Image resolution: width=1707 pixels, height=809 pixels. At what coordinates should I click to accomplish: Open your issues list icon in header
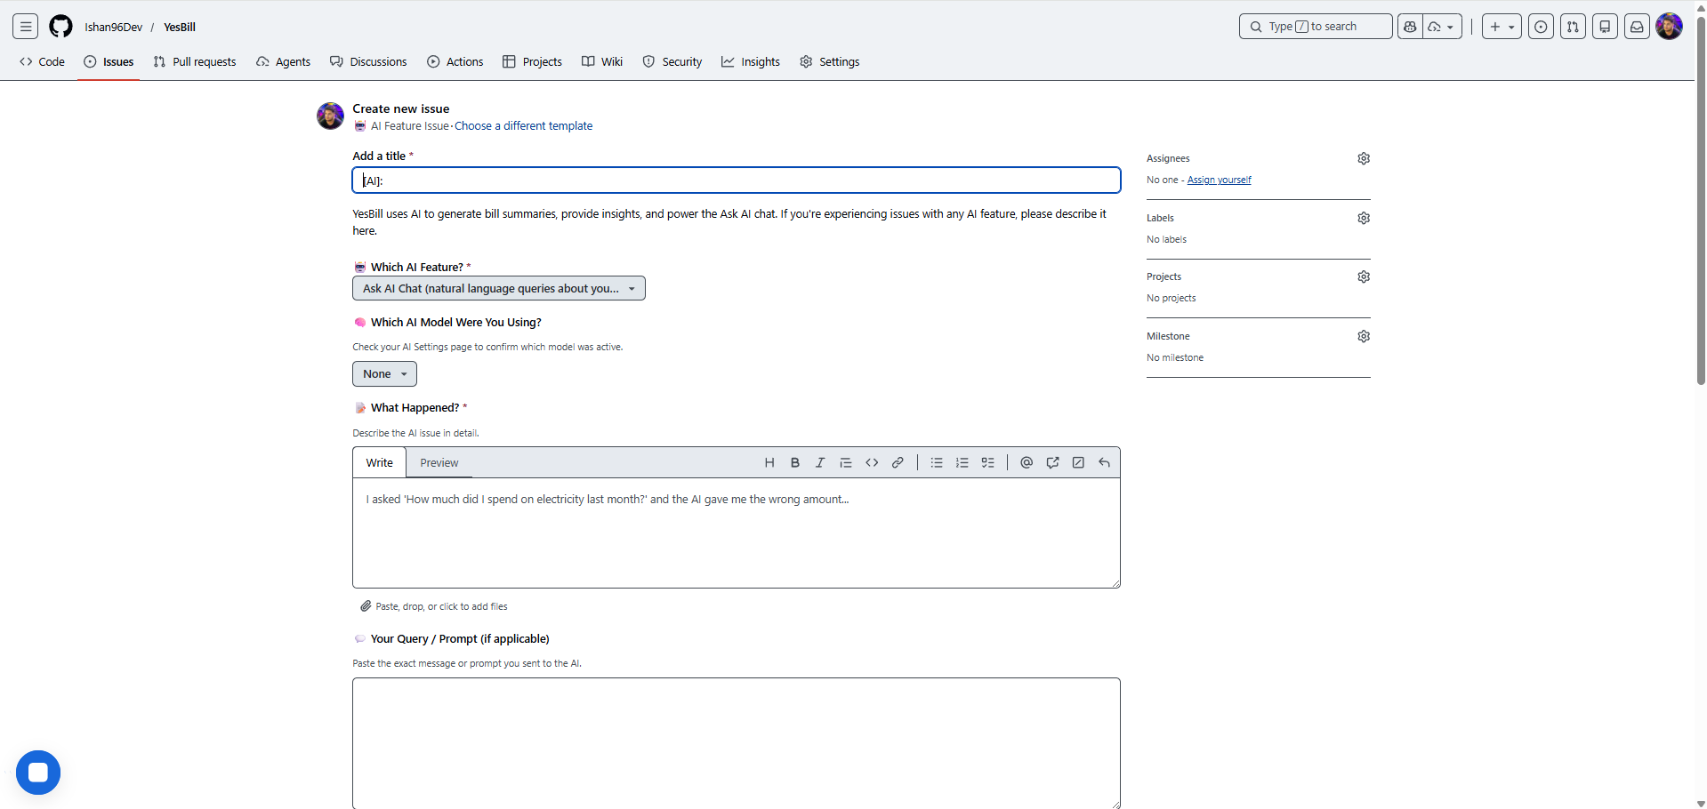click(x=1542, y=27)
